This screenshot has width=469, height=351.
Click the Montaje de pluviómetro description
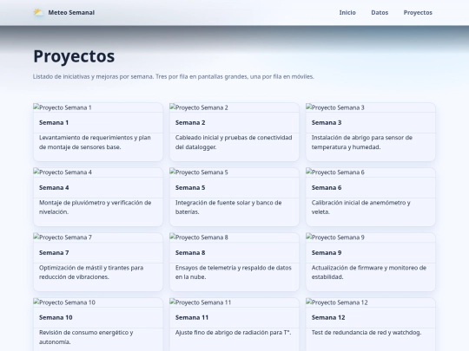96,207
